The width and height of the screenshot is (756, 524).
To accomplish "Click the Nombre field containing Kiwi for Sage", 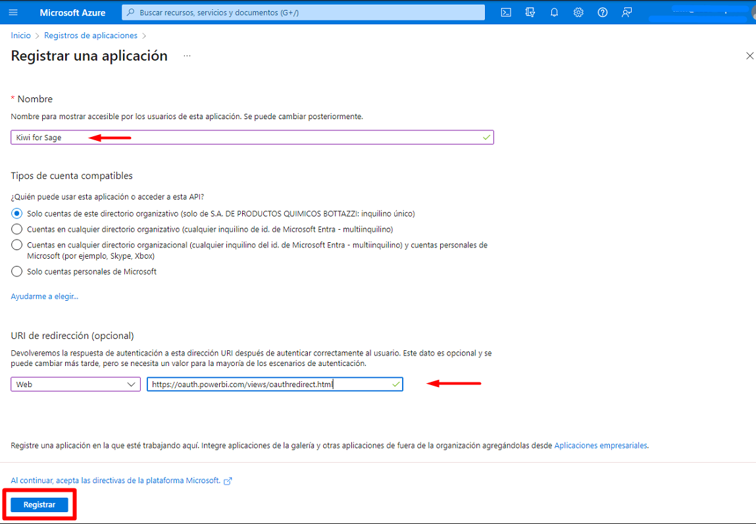I will point(252,138).
